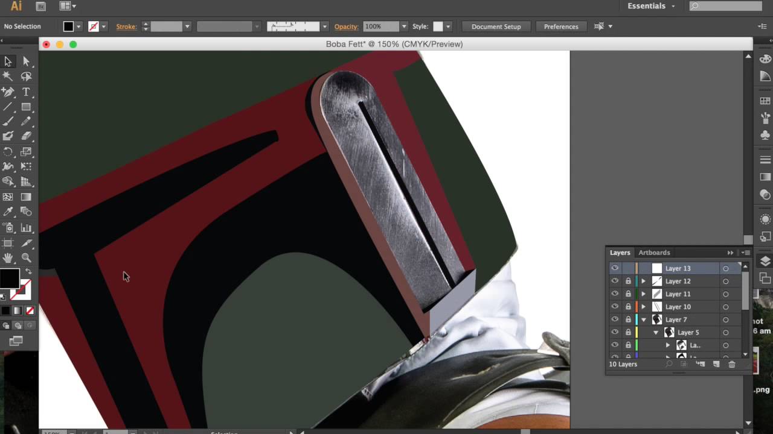Image resolution: width=773 pixels, height=434 pixels.
Task: Select the Column Graph tool
Action: 26,228
